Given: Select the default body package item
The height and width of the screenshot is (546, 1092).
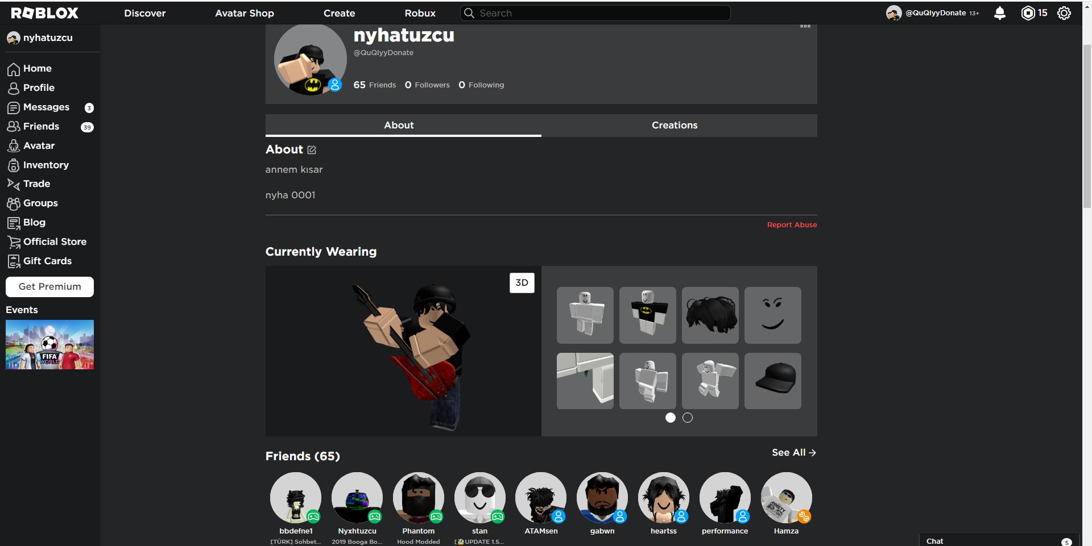Looking at the screenshot, I should (x=585, y=315).
